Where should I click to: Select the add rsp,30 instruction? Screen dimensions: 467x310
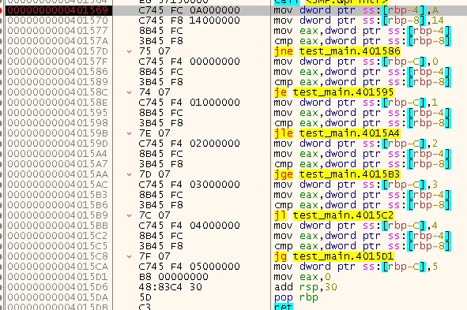[305, 287]
